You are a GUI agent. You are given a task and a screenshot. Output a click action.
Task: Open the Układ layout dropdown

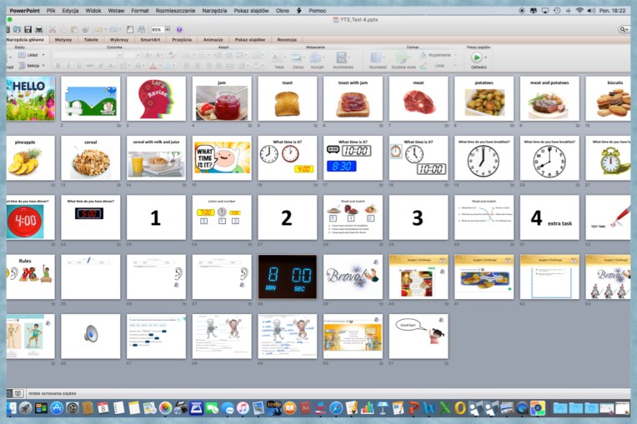(x=43, y=55)
